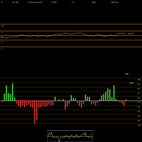Click the 40 label on MR axis
Screen dimensions: 142x142
(139, 93)
